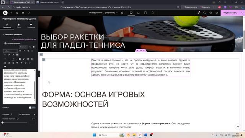The height and width of the screenshot is (138, 245).
Task: Toggle the Буквица drop cap switch
Action: pyautogui.click(x=32, y=107)
